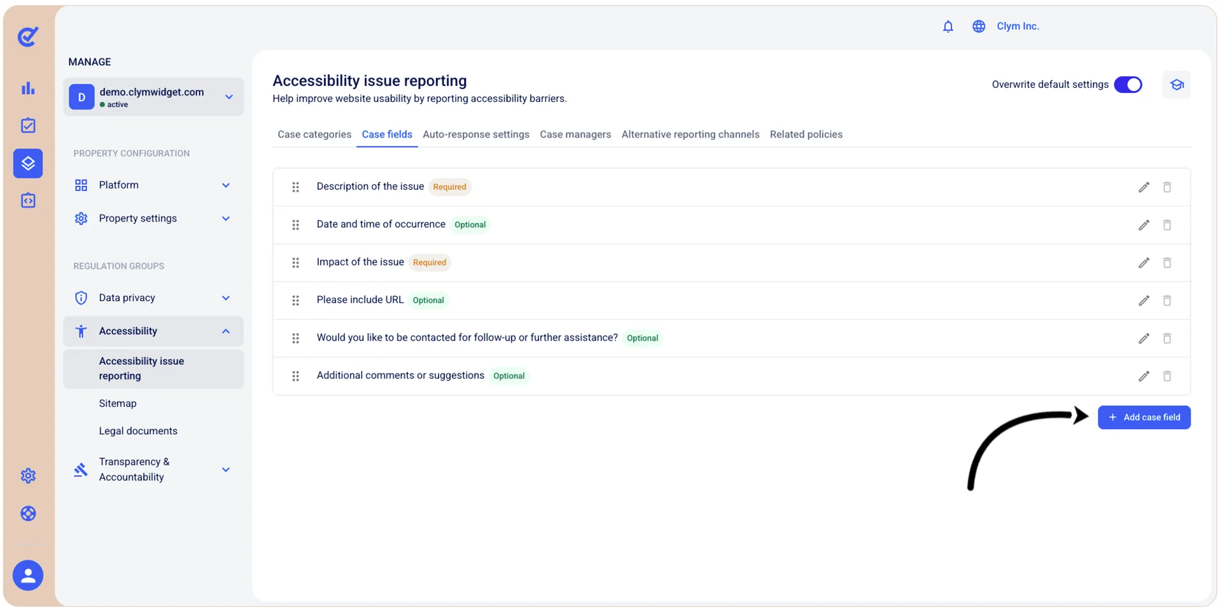The width and height of the screenshot is (1220, 608).
Task: Click drag handle of Impact of the issue
Action: tap(295, 262)
